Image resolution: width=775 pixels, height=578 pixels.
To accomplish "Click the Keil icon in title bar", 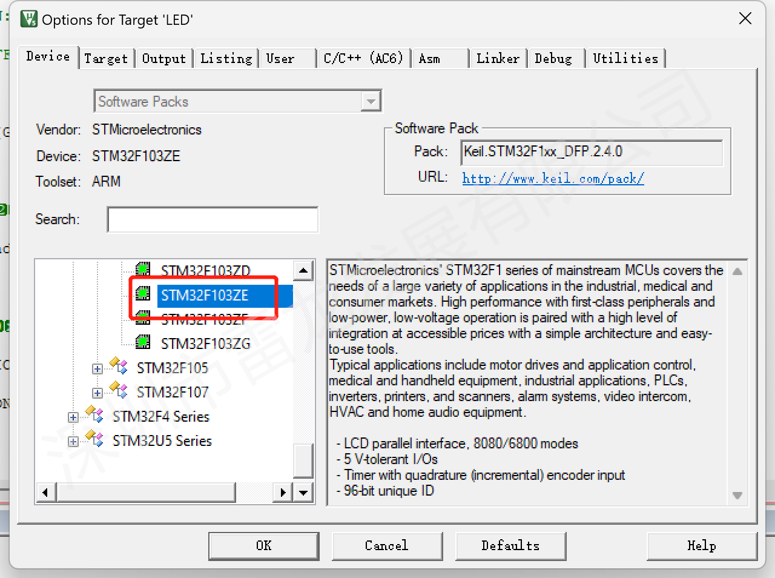I will 28,19.
